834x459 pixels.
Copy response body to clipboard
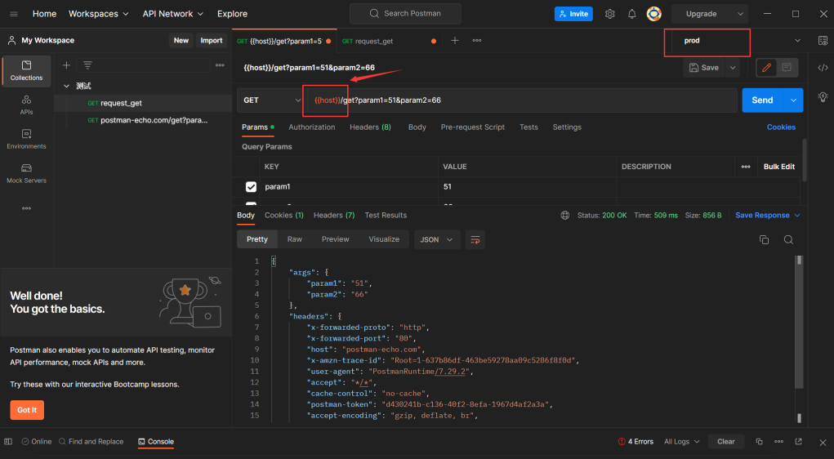tap(764, 240)
